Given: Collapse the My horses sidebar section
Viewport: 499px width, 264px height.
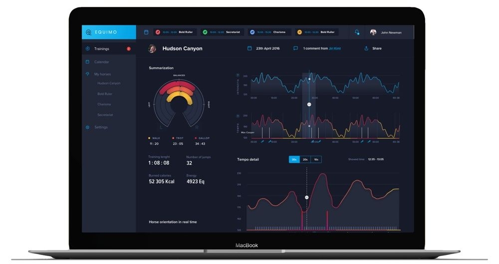Looking at the screenshot, I should point(102,74).
